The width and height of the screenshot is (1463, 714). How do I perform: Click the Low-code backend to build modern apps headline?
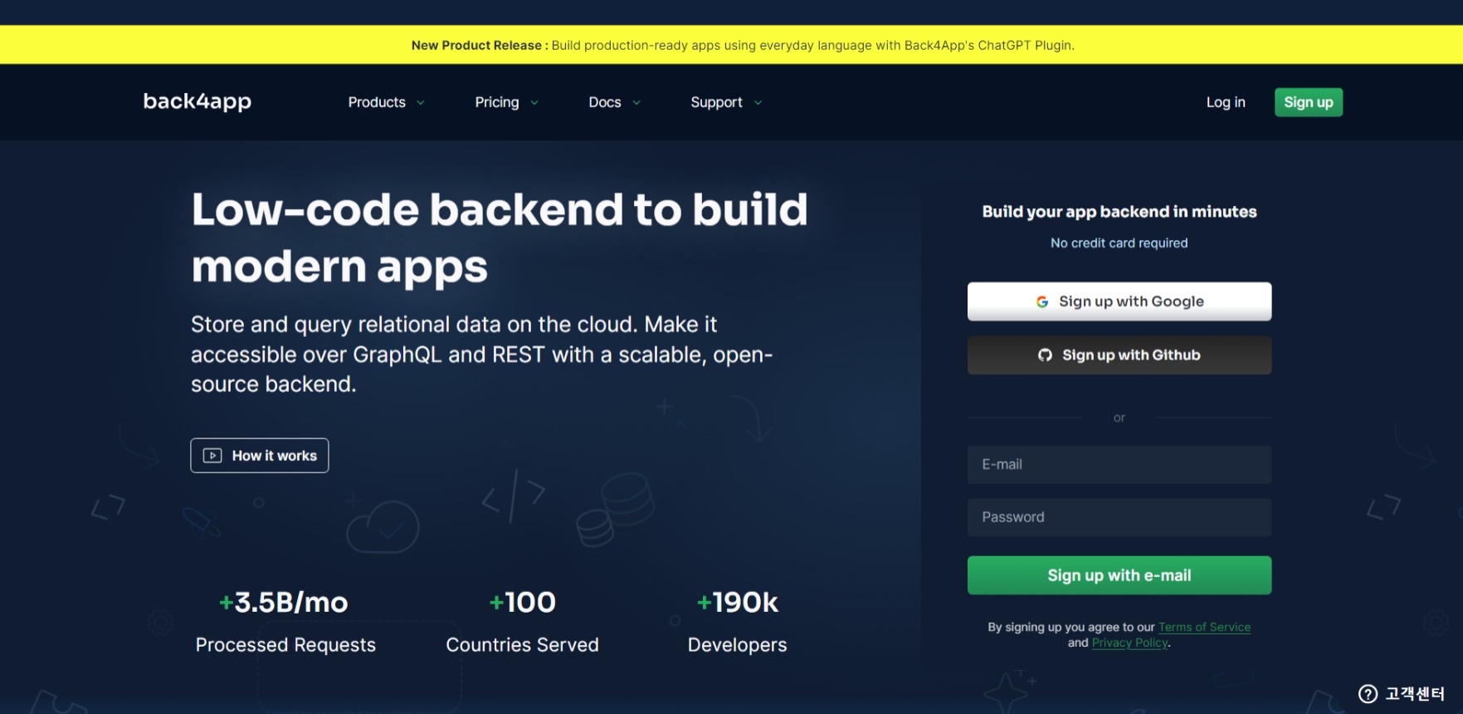[x=500, y=238]
